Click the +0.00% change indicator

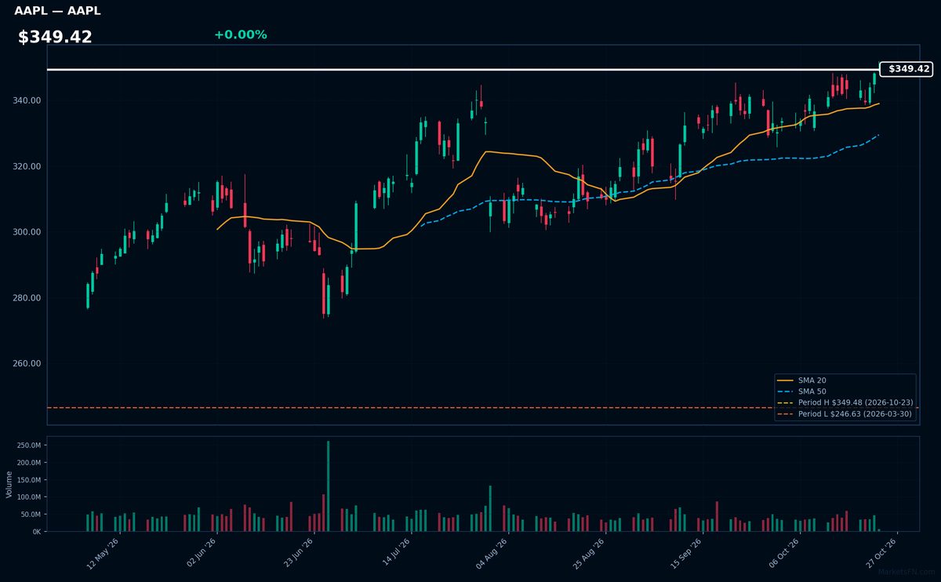tap(240, 35)
